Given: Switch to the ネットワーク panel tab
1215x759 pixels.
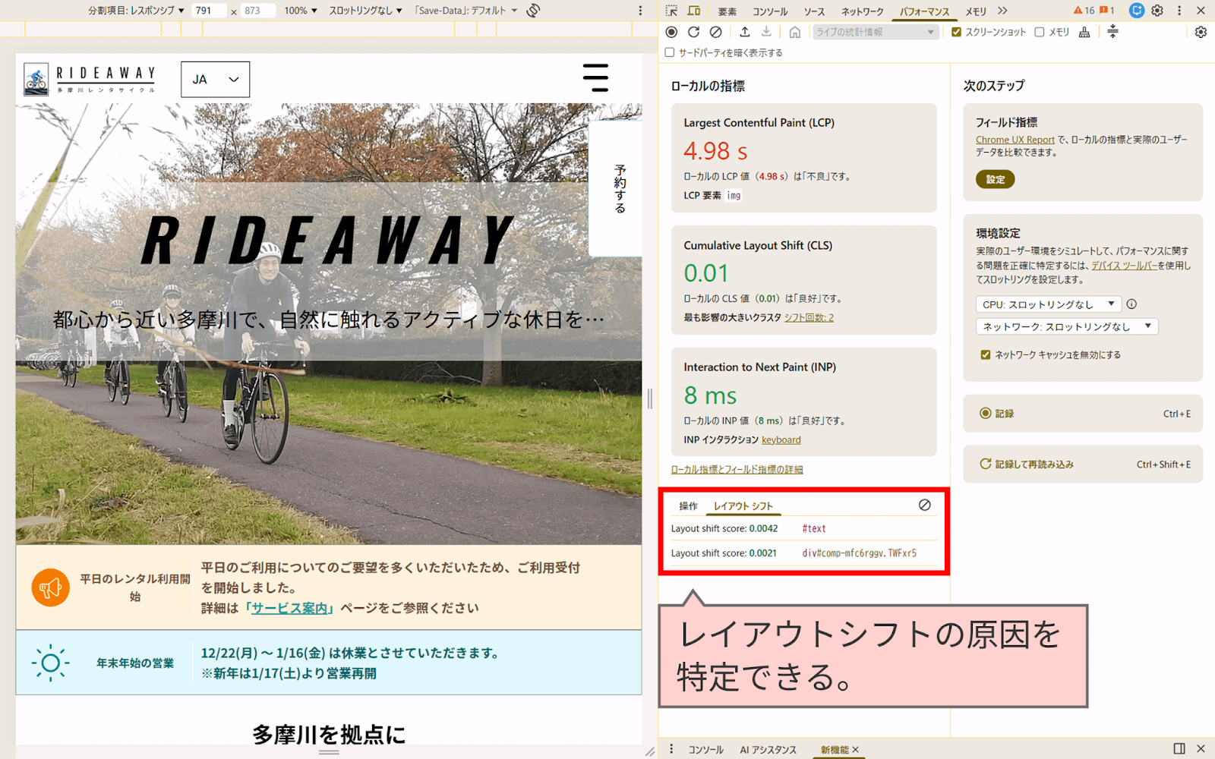Looking at the screenshot, I should pyautogui.click(x=860, y=11).
